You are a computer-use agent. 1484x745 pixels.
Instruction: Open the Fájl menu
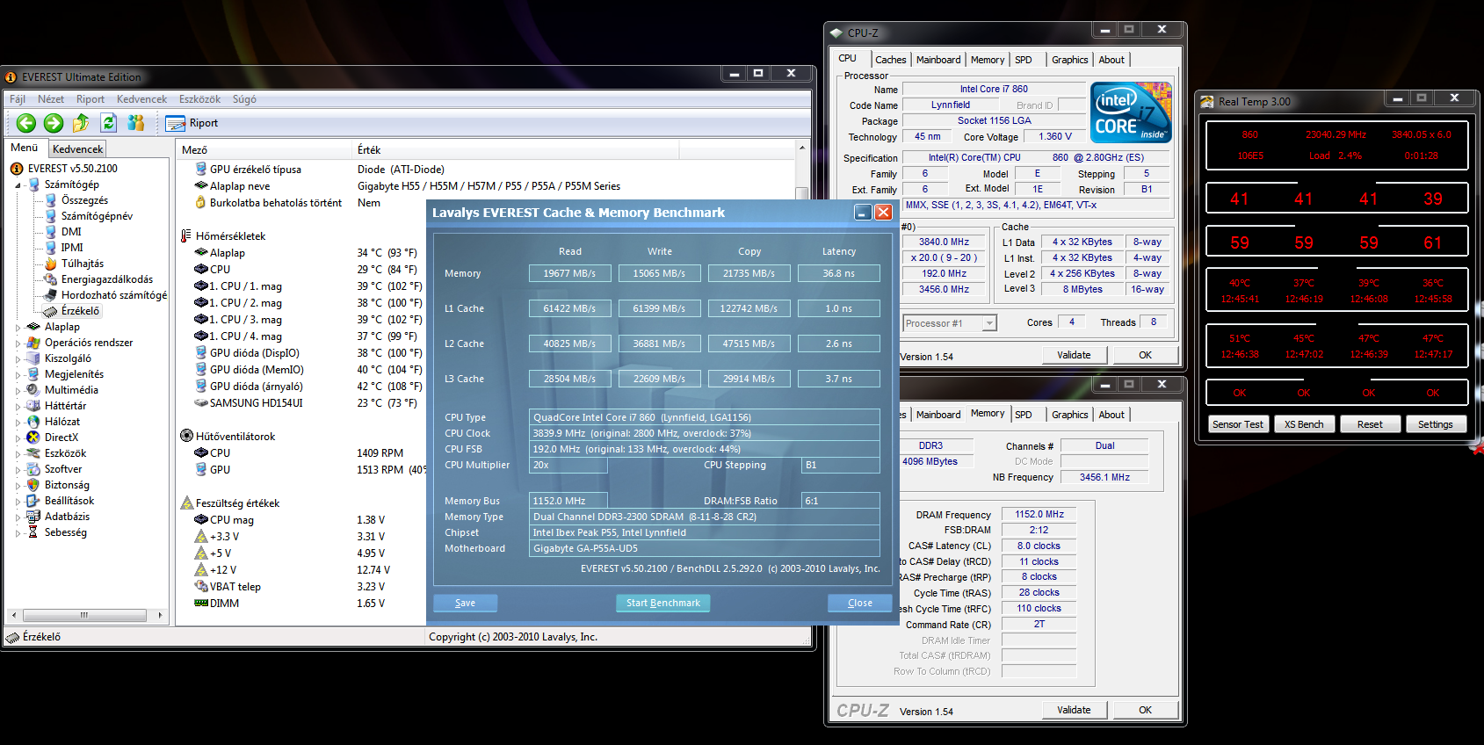coord(18,99)
